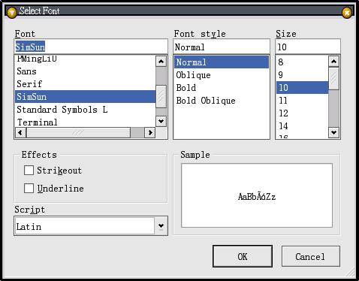This screenshot has height=281, width=359.
Task: Choose Oblique in the font style list
Action: (x=193, y=75)
